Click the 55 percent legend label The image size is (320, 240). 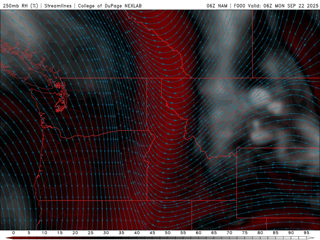[183, 233]
